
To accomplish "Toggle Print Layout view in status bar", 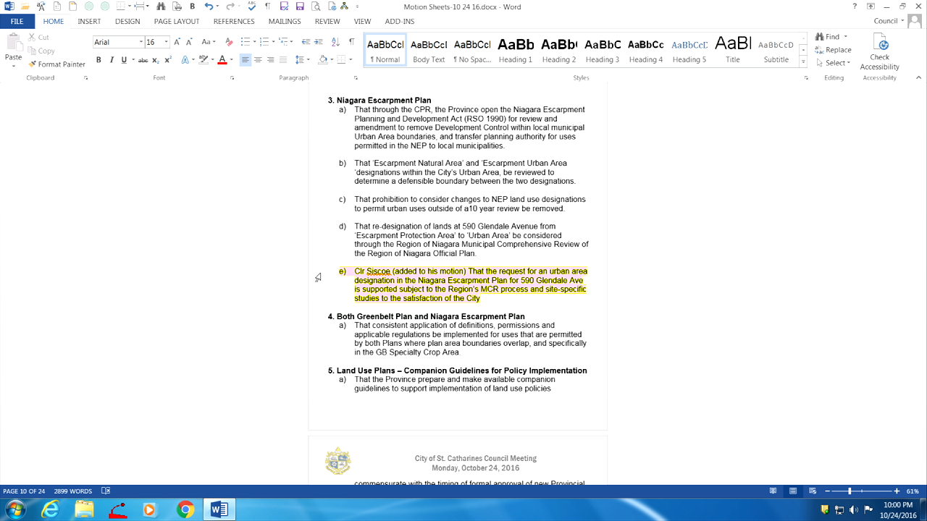I will click(793, 491).
